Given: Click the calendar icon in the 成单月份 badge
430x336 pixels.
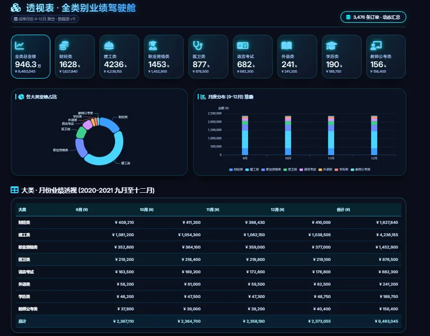Looking at the screenshot, I should pyautogui.click(x=16, y=19).
